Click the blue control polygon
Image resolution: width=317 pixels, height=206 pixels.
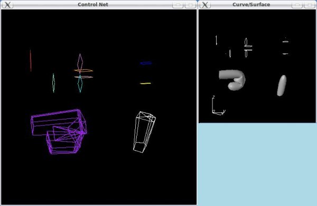coord(146,63)
